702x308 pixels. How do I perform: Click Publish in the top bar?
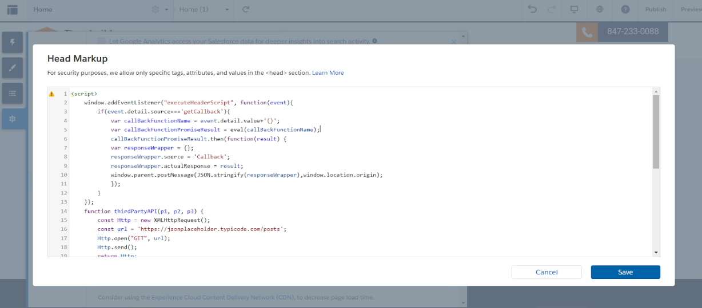[x=655, y=9]
